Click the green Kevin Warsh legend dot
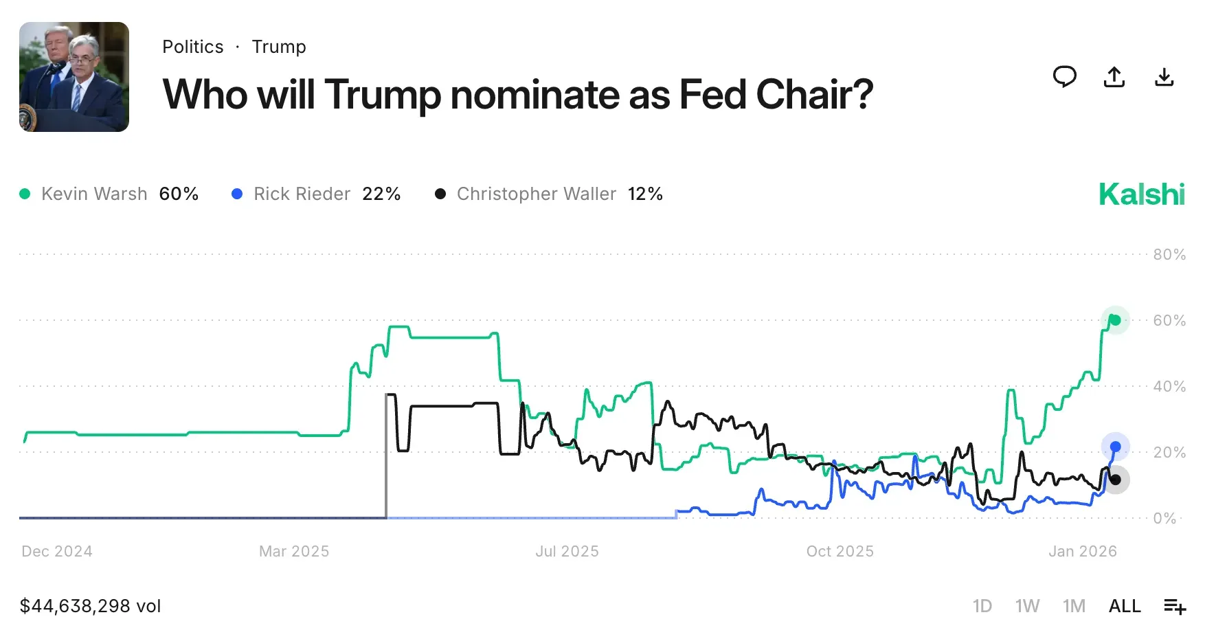 tap(25, 194)
